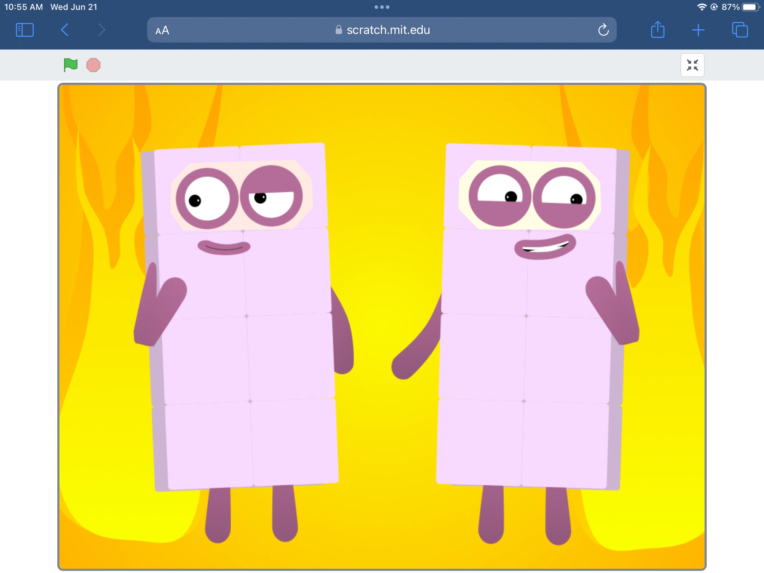
Task: Navigate forward to the next page
Action: (101, 30)
